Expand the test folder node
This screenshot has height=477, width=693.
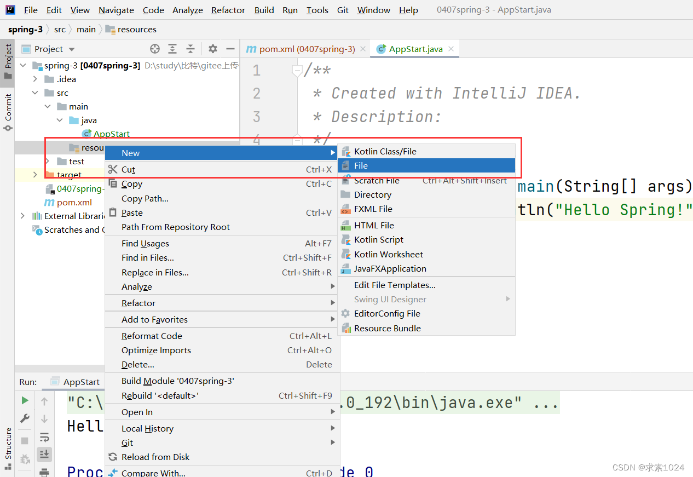[x=48, y=161]
